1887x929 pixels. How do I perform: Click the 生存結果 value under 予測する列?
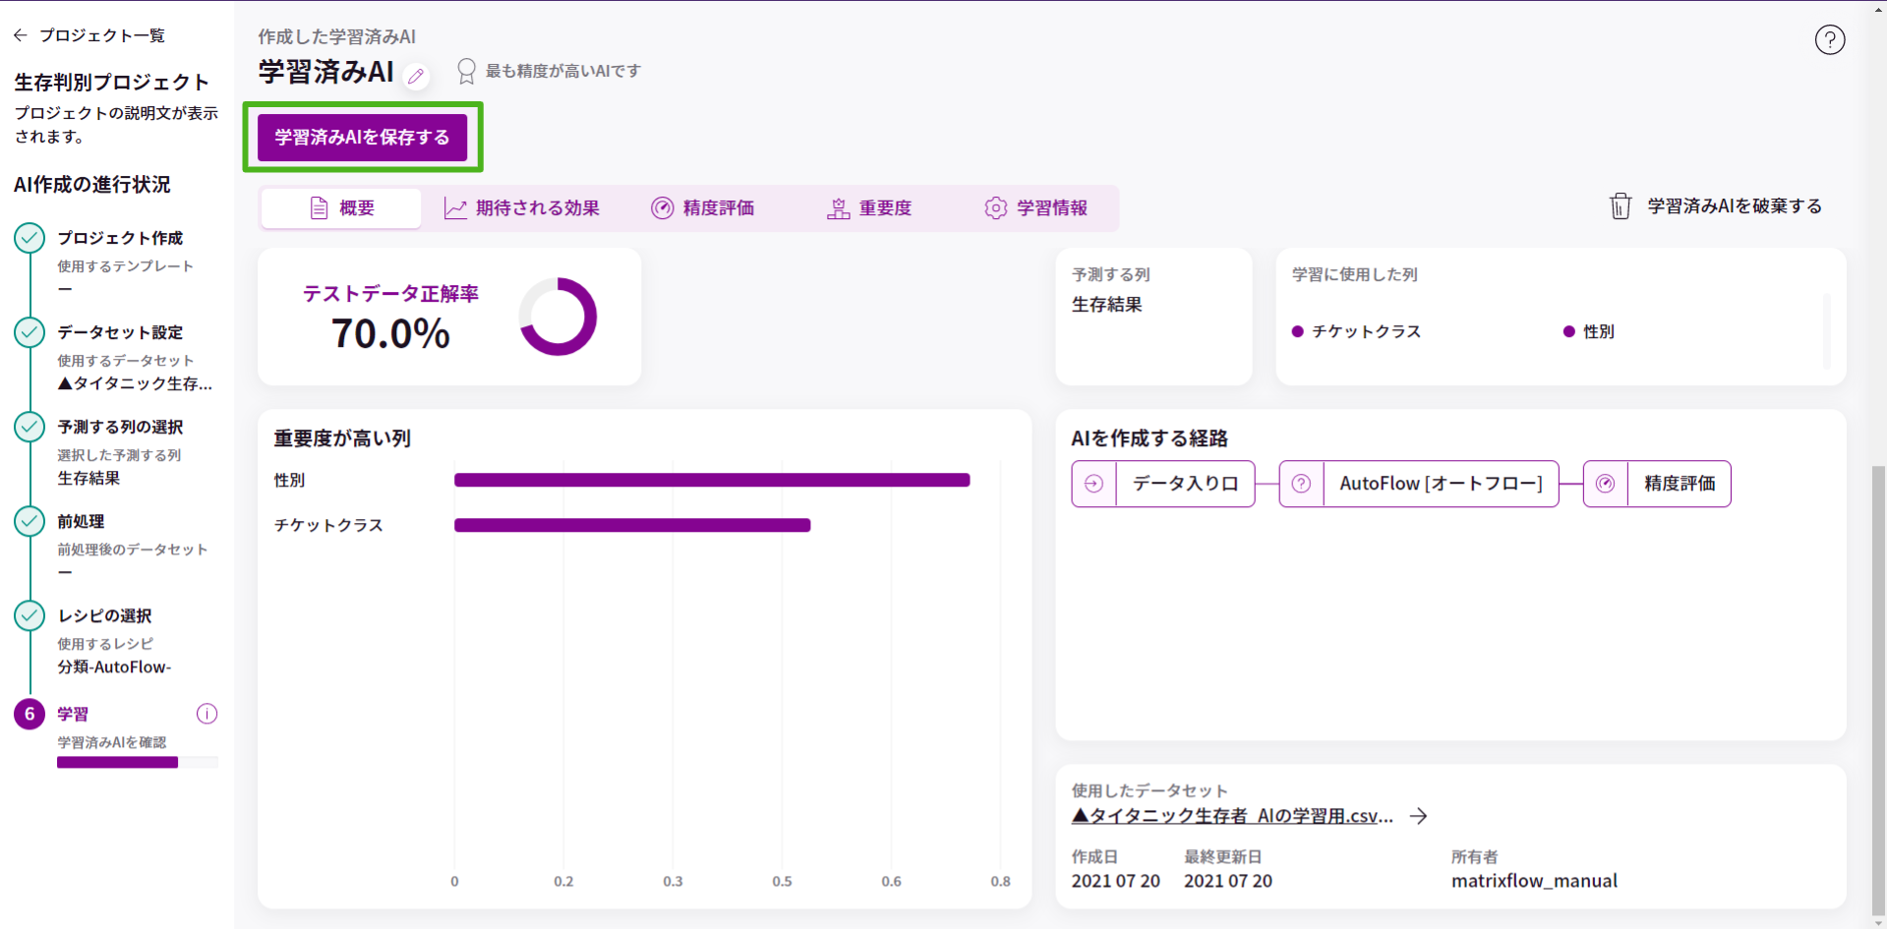tap(1106, 305)
